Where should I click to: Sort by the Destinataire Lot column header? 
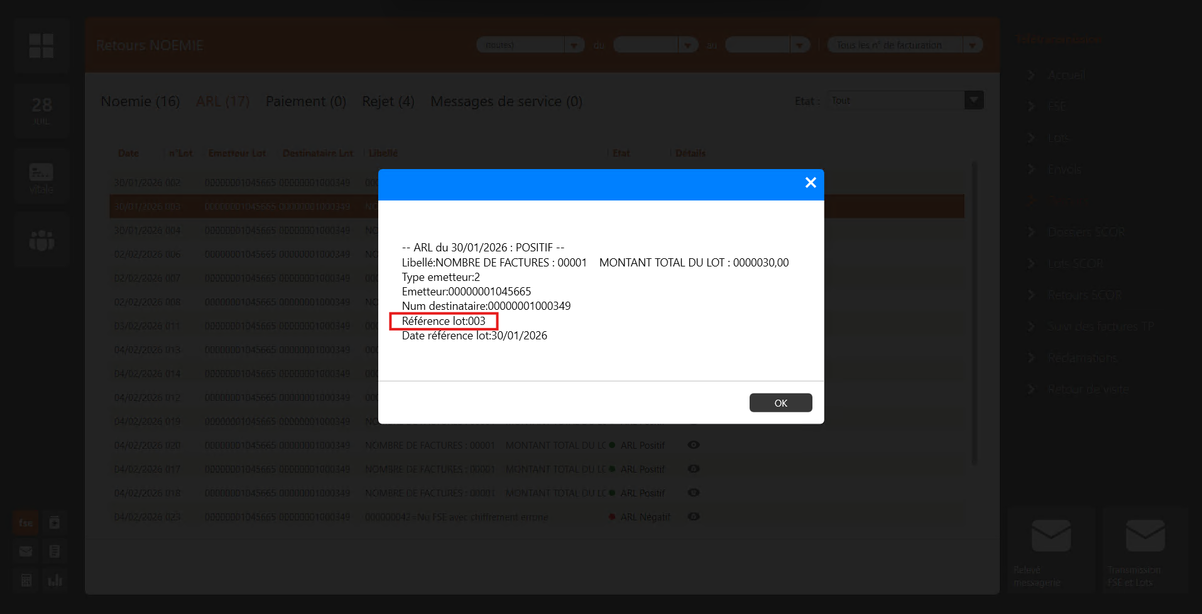318,153
